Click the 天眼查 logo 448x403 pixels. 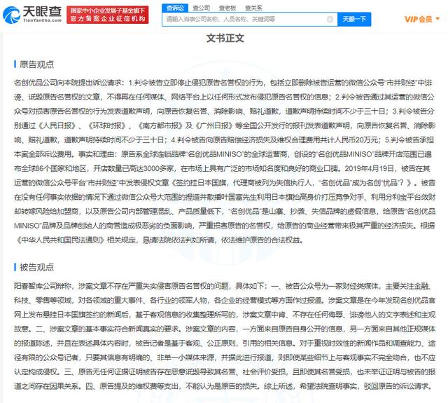[32, 14]
